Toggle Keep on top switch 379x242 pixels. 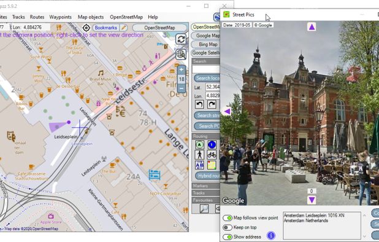[x=228, y=227]
